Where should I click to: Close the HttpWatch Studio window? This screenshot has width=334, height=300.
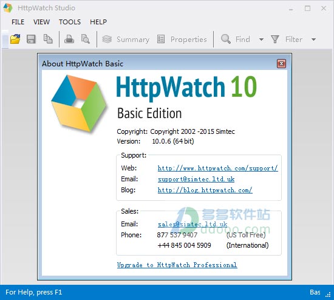tap(324, 9)
